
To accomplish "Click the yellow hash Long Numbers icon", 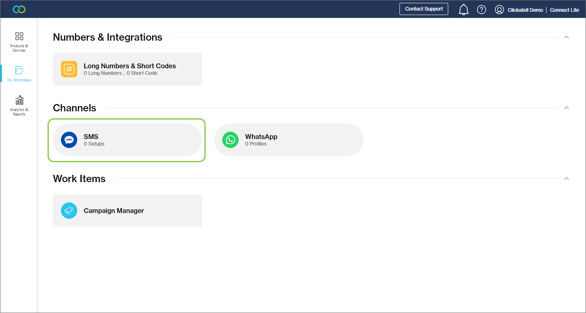I will tap(69, 69).
